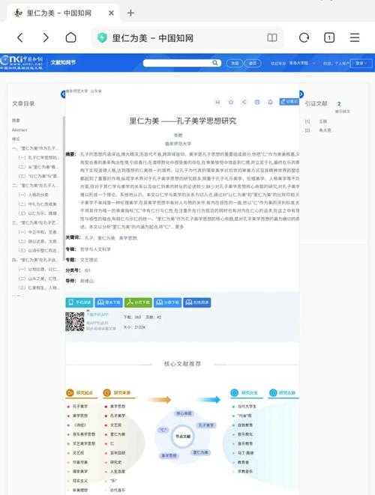Open 文艺观 in first orange list
The height and width of the screenshot is (495, 375).
79,453
